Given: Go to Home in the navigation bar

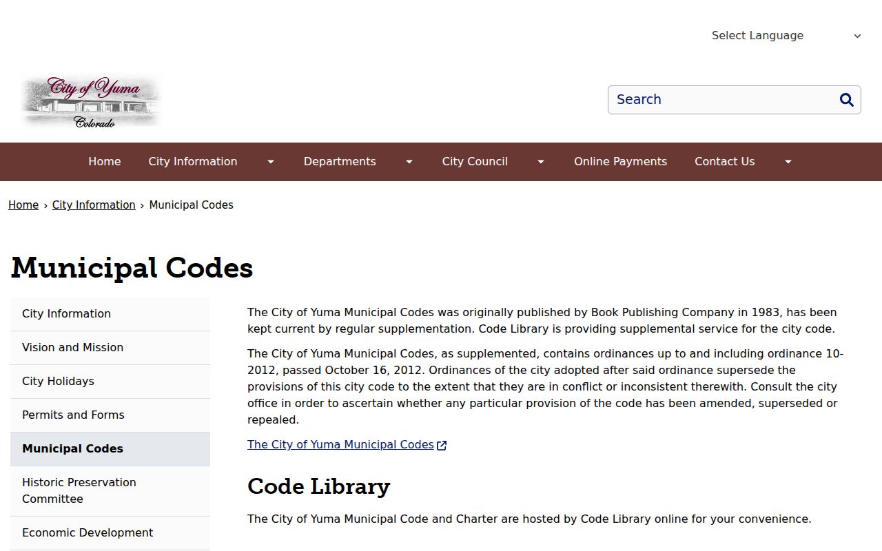Looking at the screenshot, I should [x=105, y=162].
